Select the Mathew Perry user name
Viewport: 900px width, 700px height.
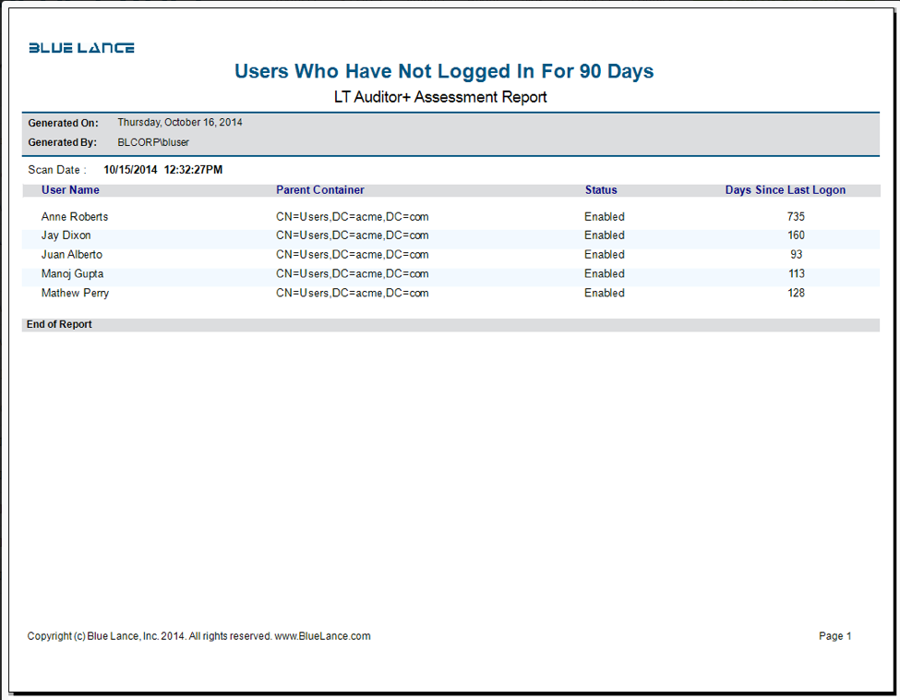pyautogui.click(x=75, y=293)
